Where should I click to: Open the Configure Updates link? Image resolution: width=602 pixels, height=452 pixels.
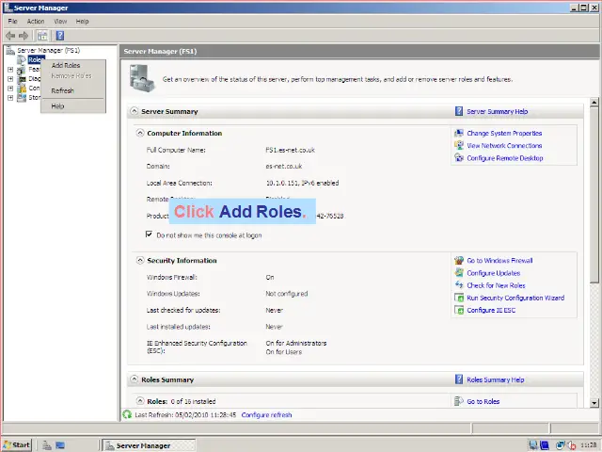coord(493,273)
